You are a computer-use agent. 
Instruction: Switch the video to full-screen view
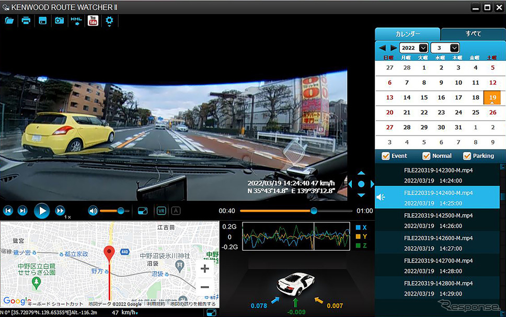[143, 211]
